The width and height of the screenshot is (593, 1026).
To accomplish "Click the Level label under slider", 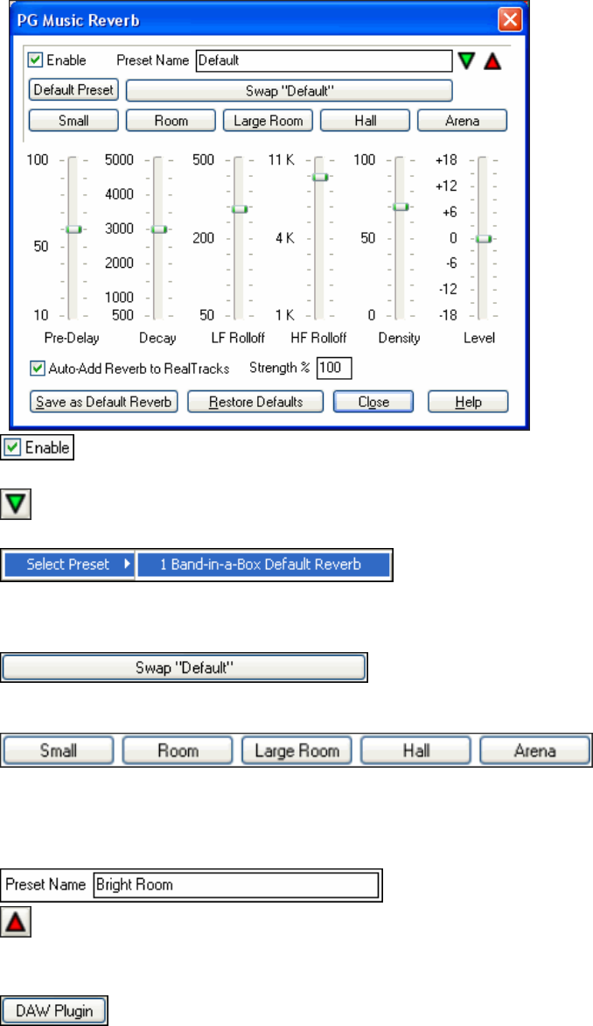I will pos(479,338).
